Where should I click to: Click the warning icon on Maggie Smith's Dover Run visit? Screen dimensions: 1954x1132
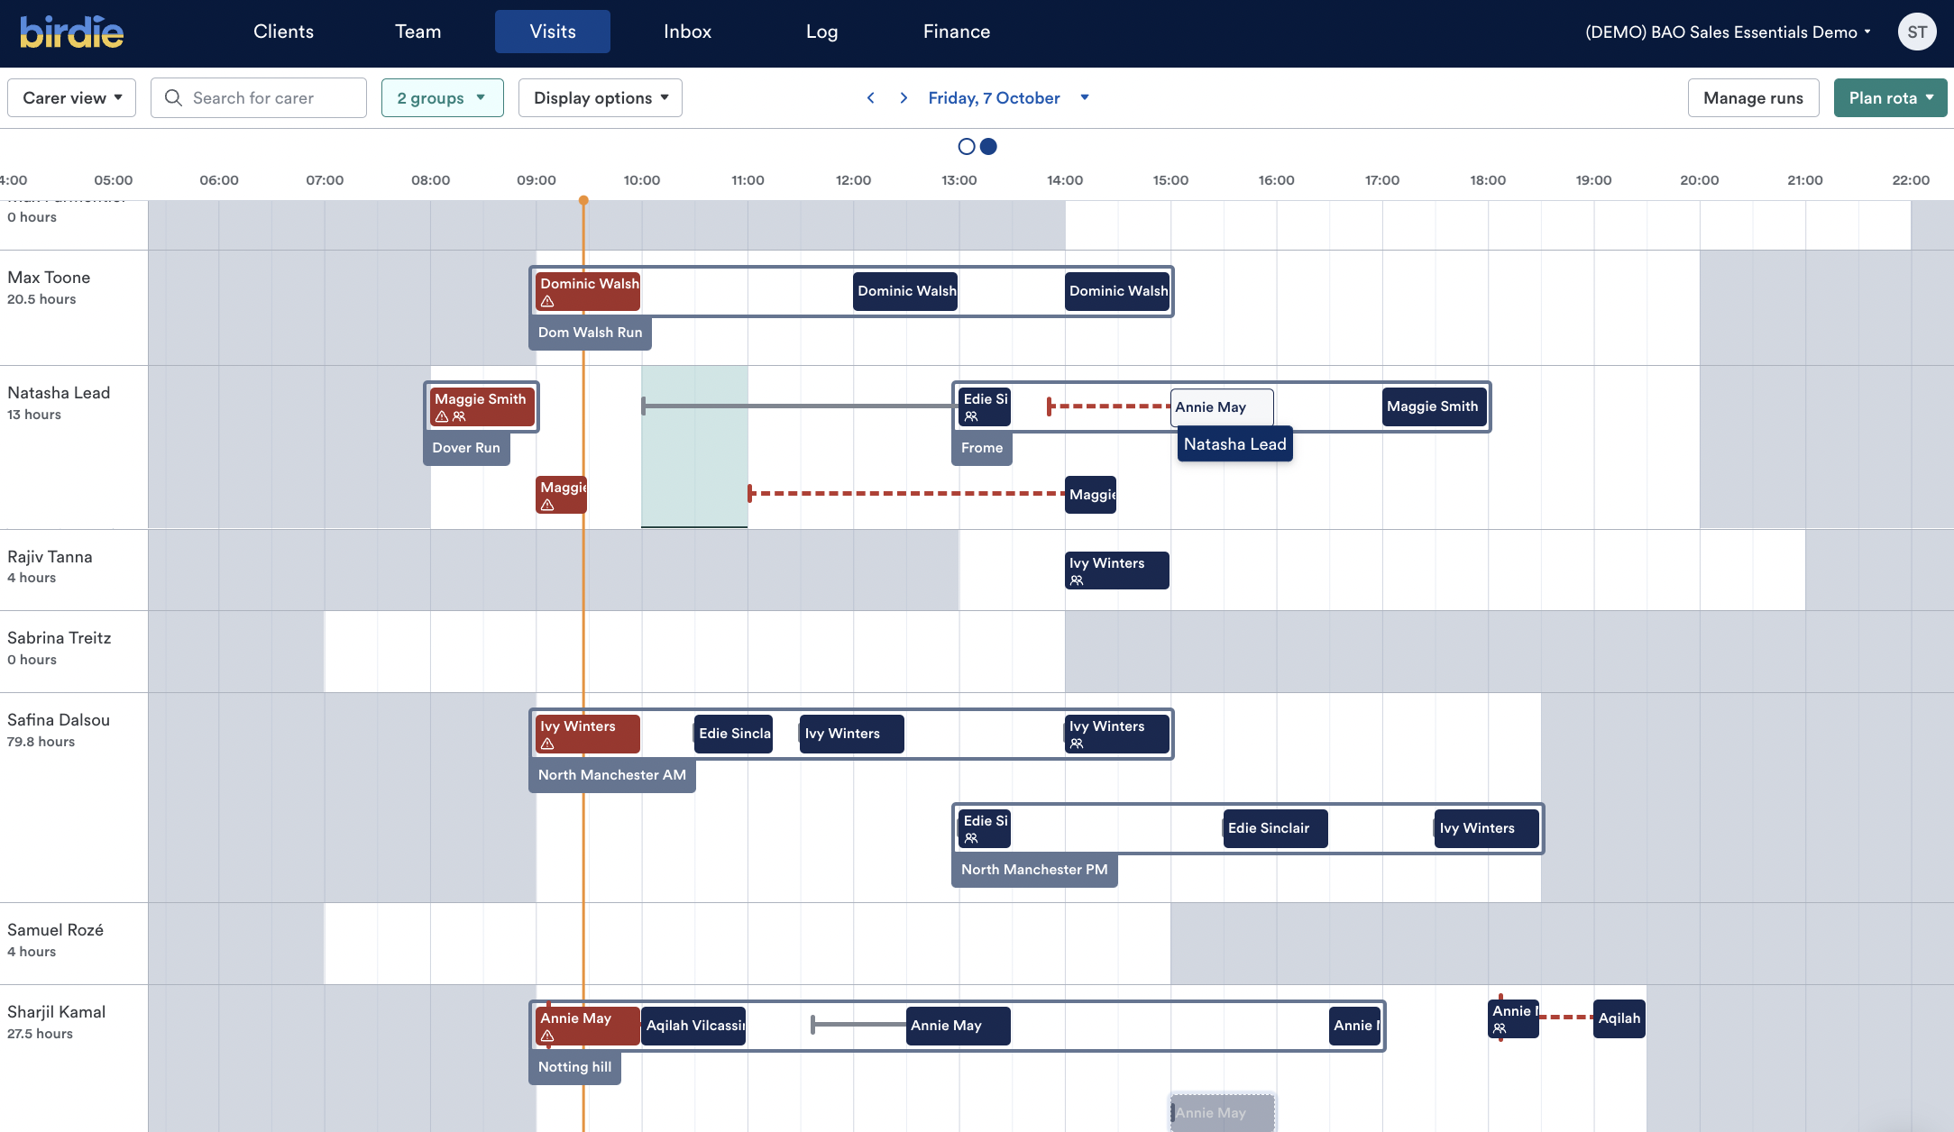coord(441,416)
